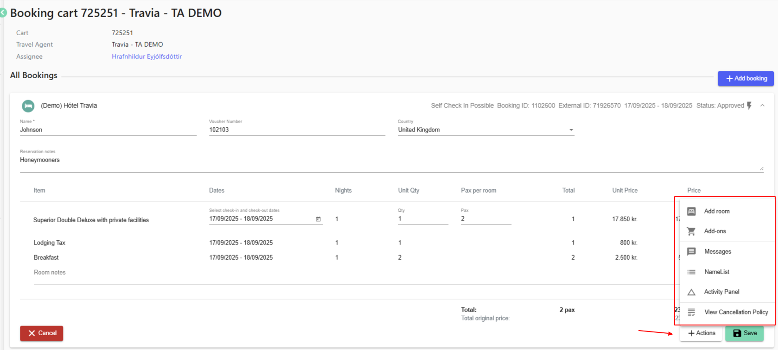
Task: Click the unit price 17.850 kr.
Action: point(625,219)
